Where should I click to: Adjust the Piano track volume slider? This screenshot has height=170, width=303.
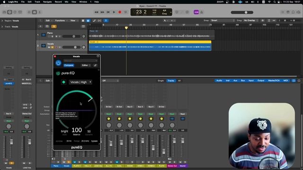pos(71,36)
